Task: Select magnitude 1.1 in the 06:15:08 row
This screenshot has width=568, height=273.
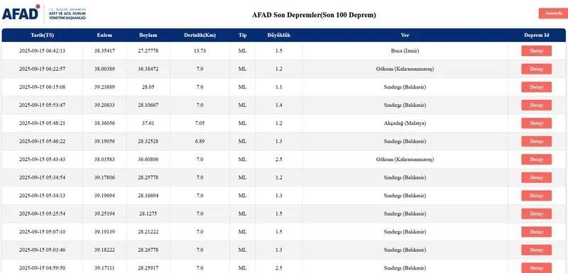Action: 278,87
